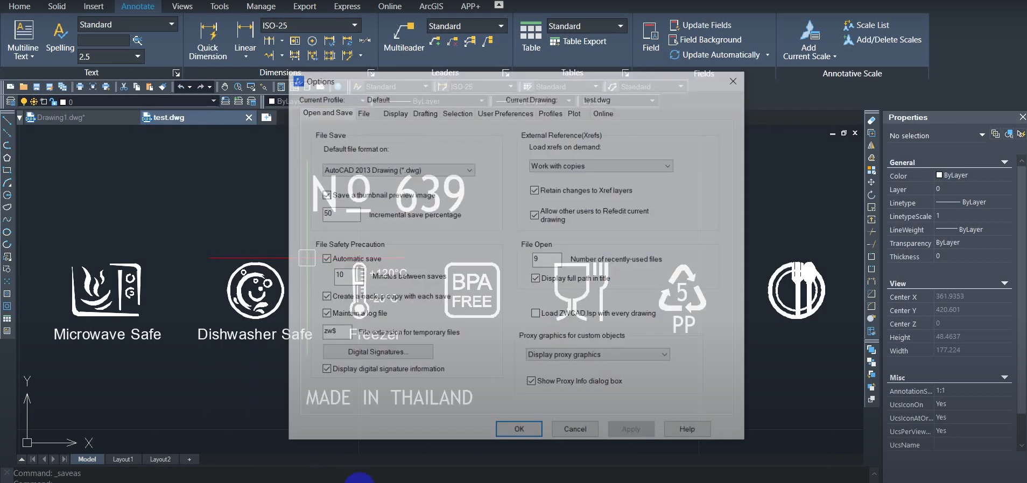Click Add Current Scale icon
Image resolution: width=1027 pixels, height=483 pixels.
809,40
